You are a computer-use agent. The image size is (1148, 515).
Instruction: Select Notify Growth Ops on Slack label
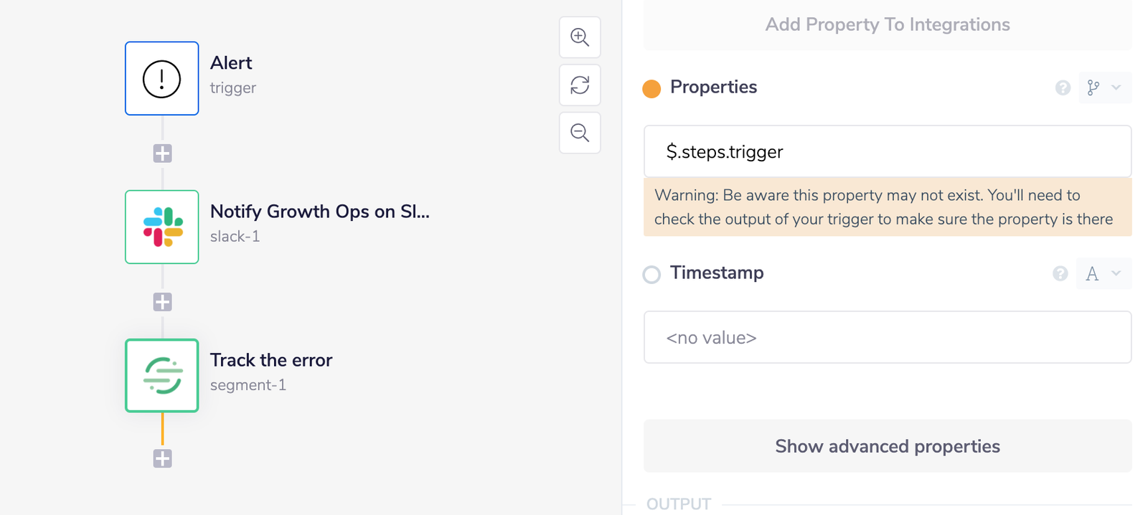click(x=320, y=212)
